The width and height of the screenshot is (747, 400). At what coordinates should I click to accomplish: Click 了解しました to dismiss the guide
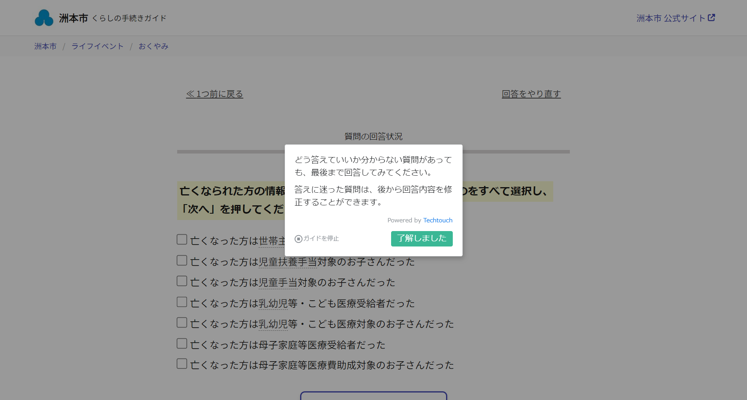(x=422, y=239)
